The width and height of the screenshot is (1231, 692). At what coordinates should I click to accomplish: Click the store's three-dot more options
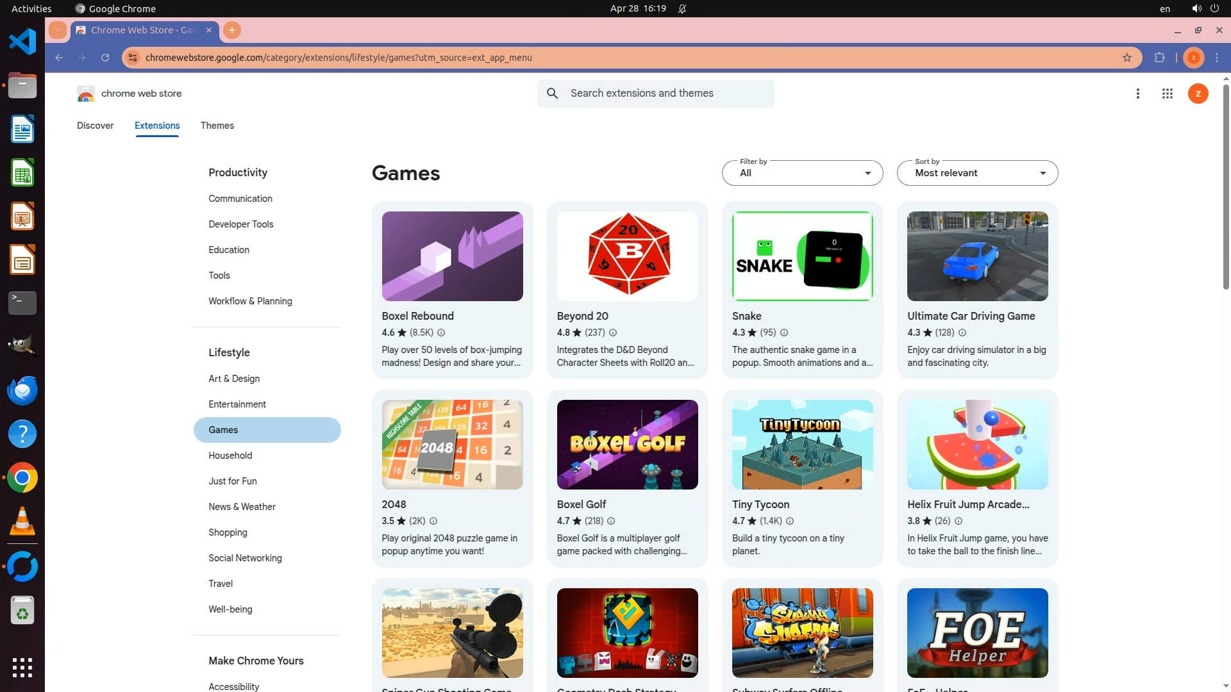1138,94
